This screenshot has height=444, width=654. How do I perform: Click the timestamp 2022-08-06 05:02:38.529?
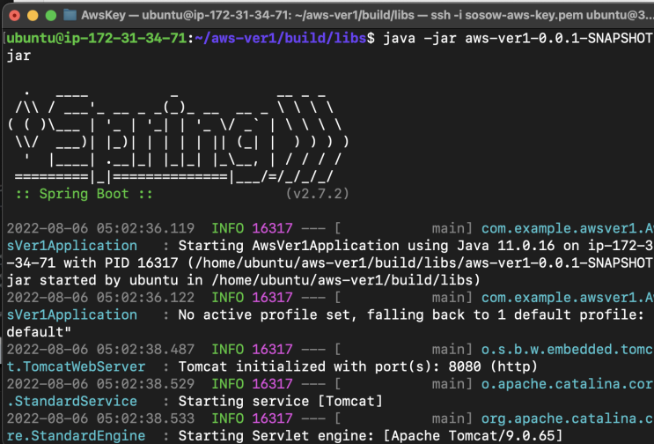(100, 384)
